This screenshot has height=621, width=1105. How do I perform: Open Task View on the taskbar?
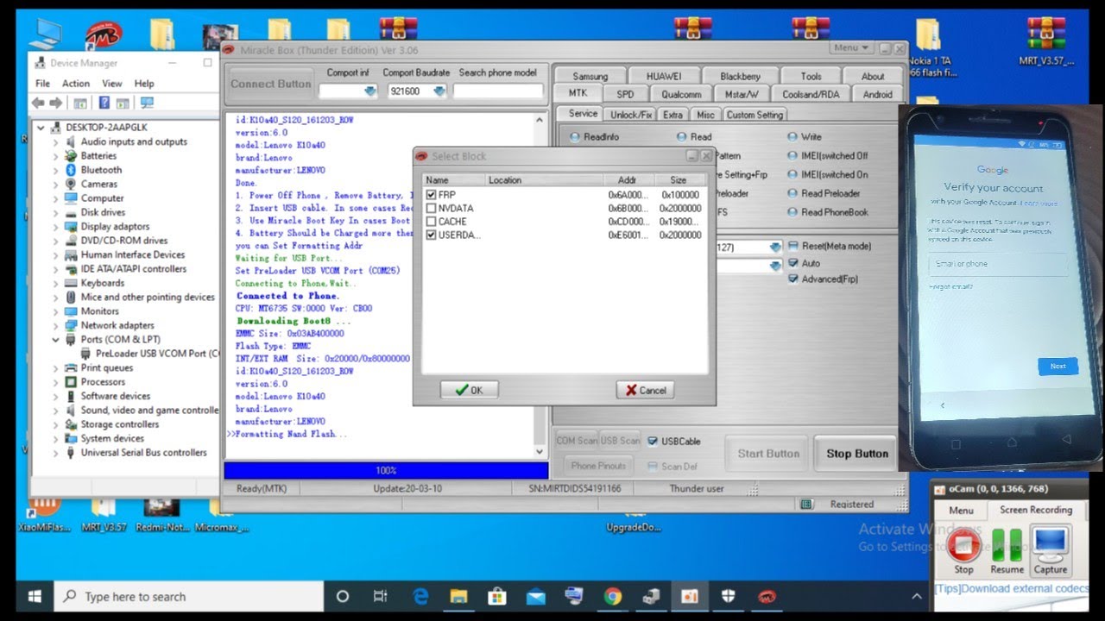381,596
